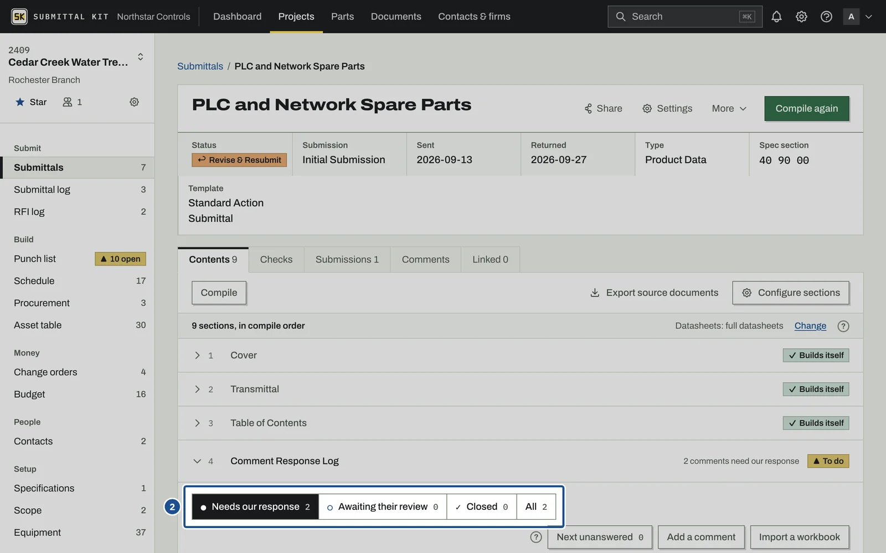Filter comments by Closed
The image size is (886, 553).
point(482,507)
